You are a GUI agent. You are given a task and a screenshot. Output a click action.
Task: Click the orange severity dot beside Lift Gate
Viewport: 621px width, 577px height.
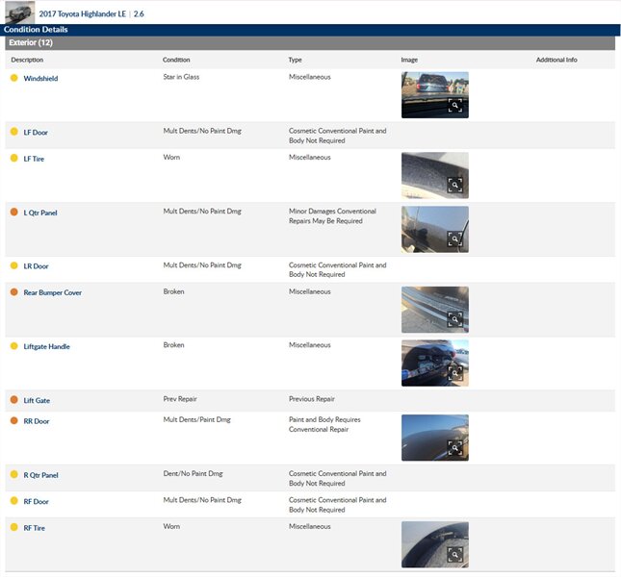(x=13, y=399)
